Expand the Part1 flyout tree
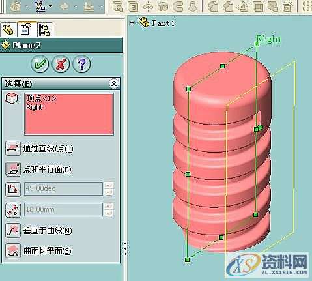Viewport: 312px width, 281px height. coord(132,23)
